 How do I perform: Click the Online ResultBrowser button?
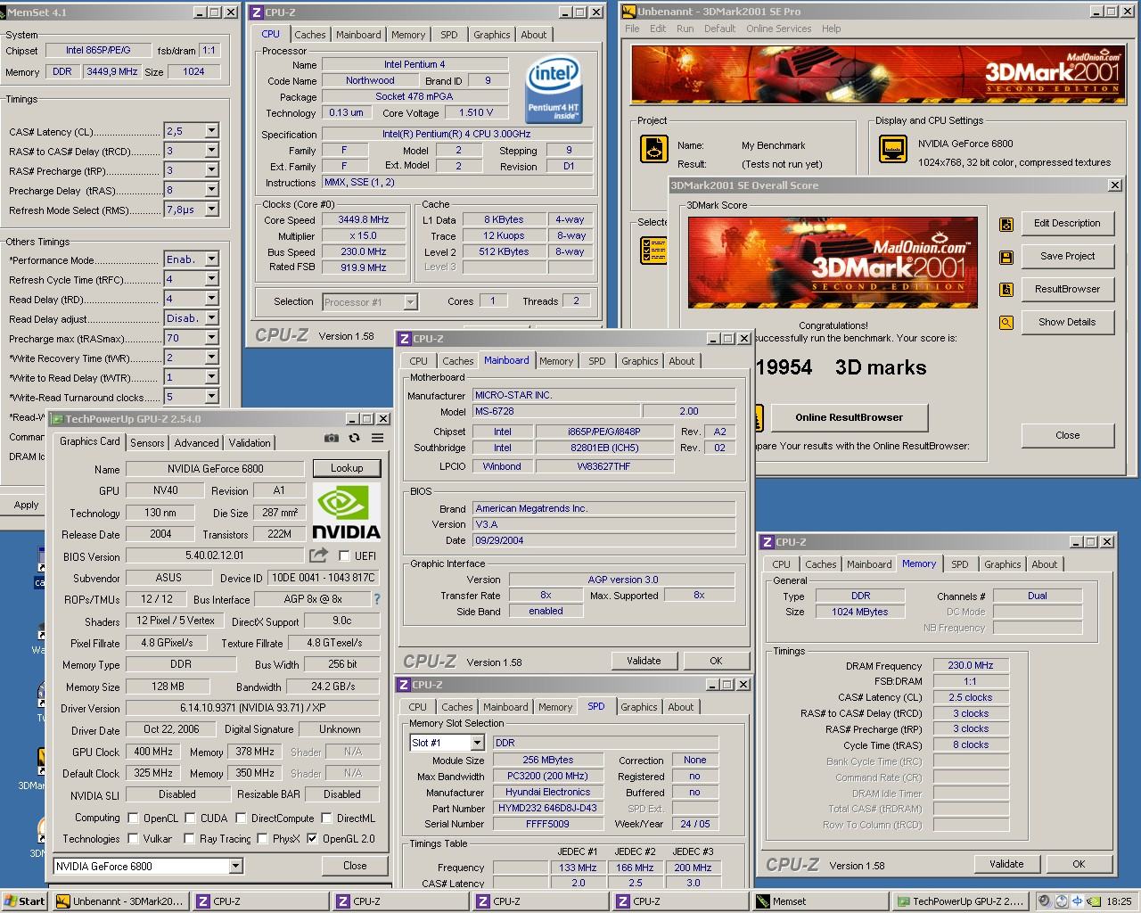coord(849,417)
